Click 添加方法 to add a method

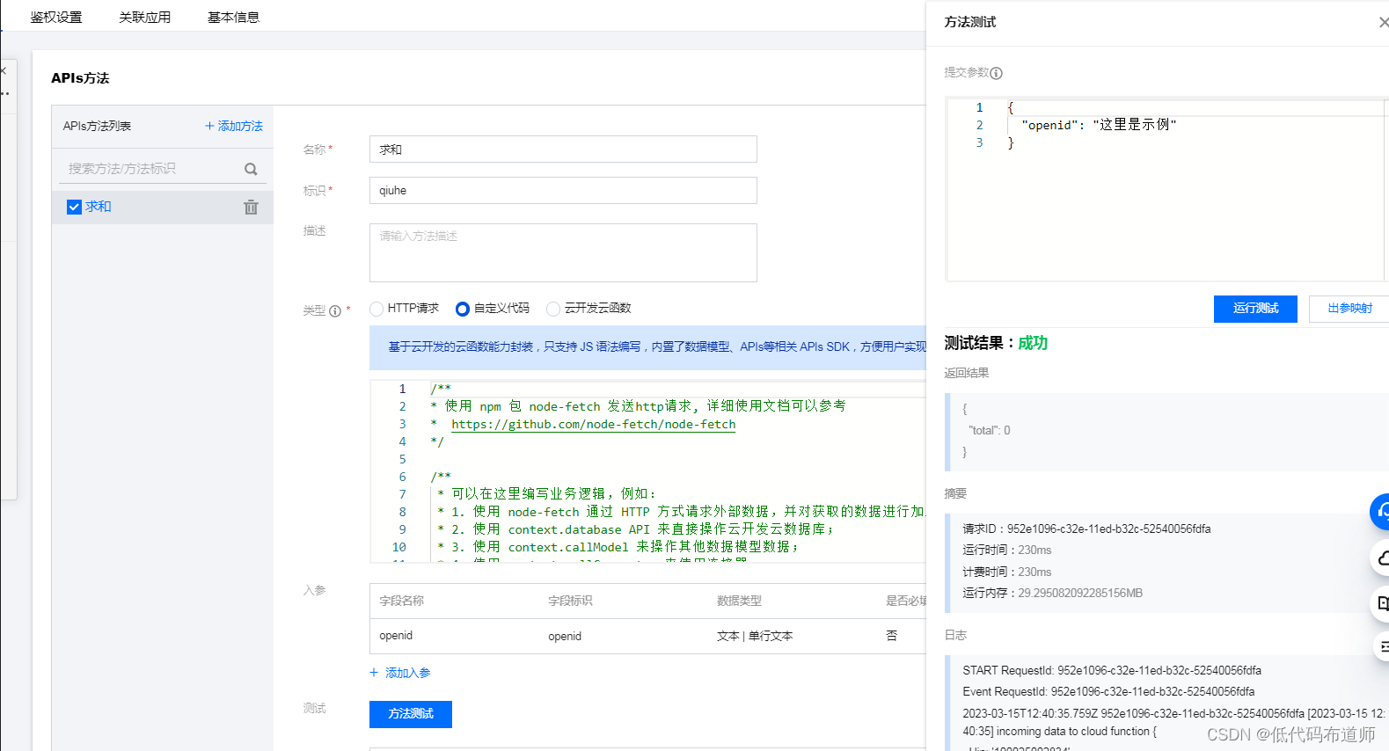click(234, 127)
